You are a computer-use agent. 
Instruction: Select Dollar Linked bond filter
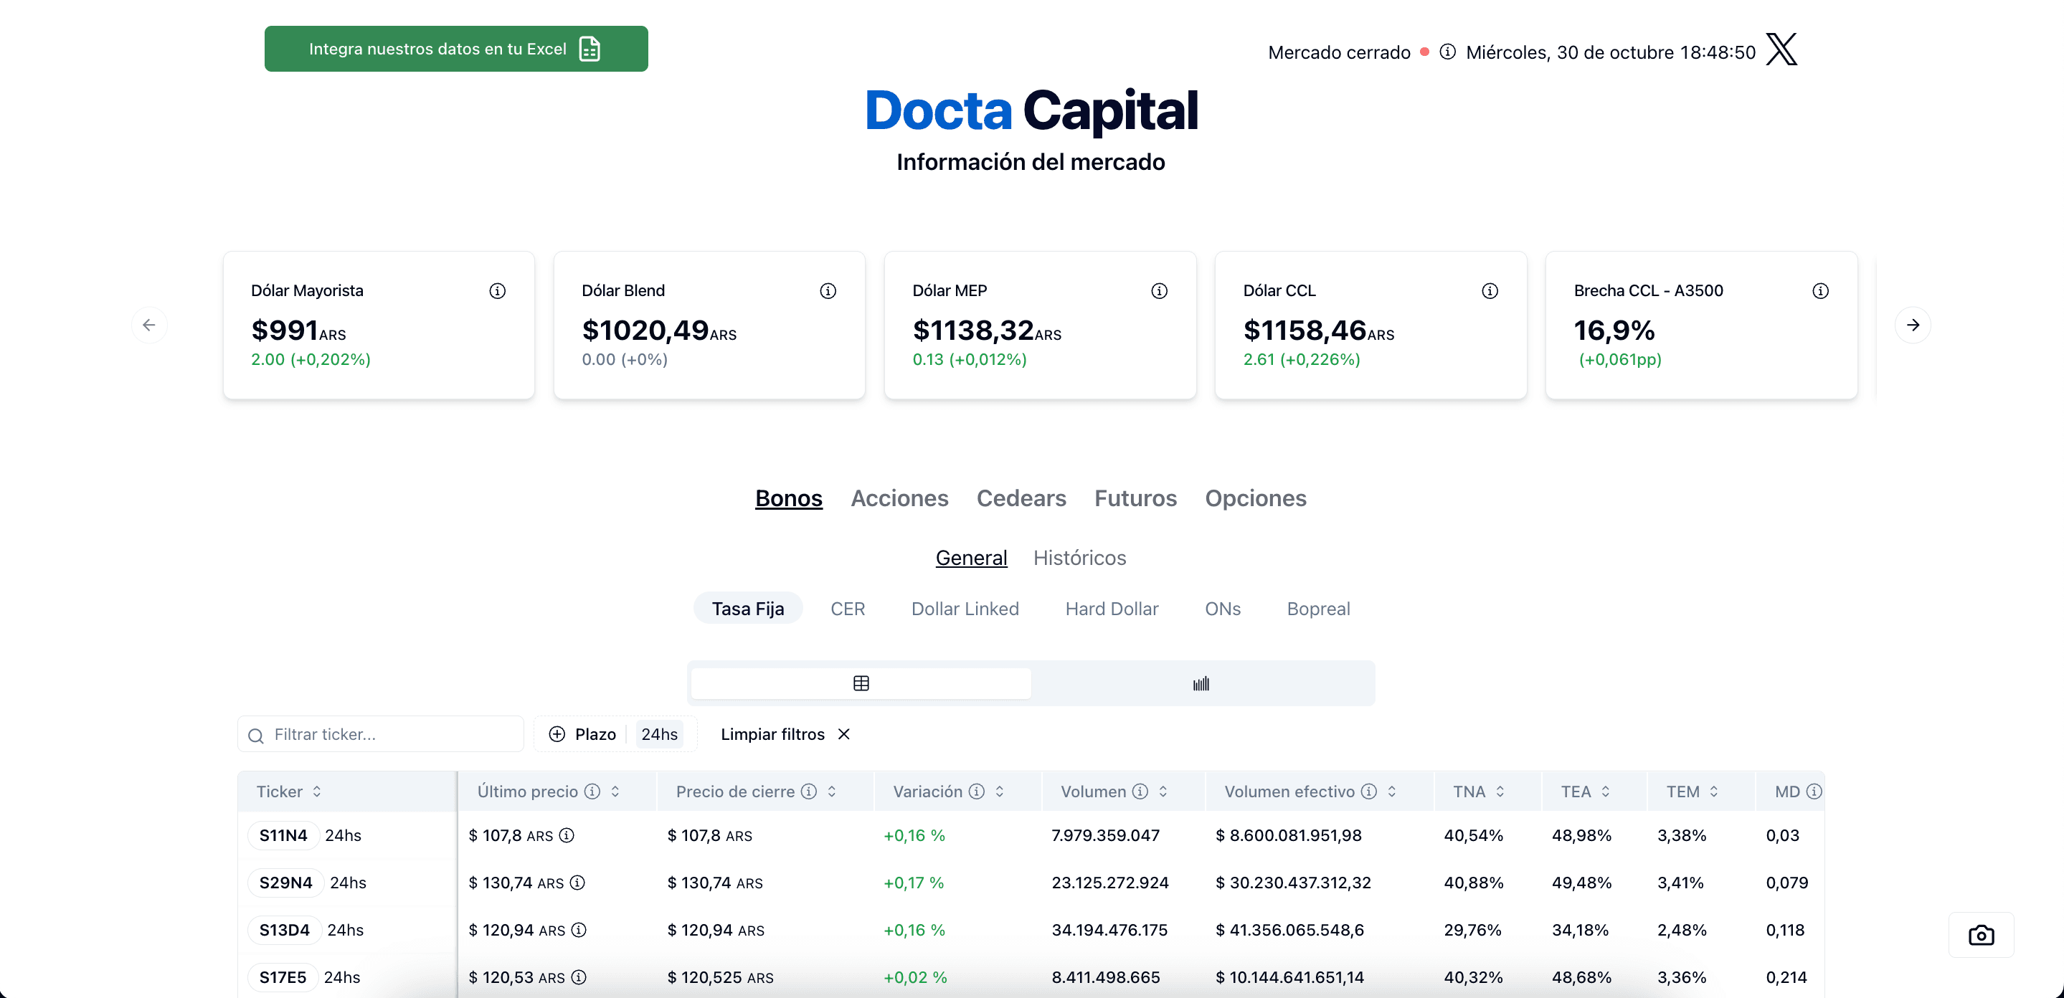(965, 609)
